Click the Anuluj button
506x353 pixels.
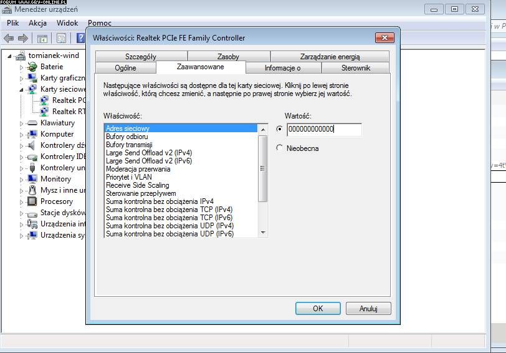pyautogui.click(x=368, y=309)
